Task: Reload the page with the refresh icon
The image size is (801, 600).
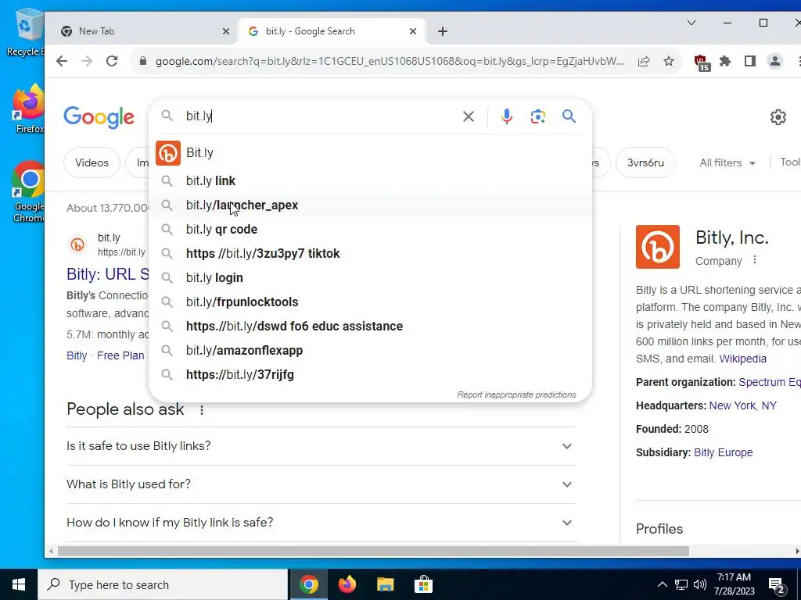Action: [x=112, y=61]
